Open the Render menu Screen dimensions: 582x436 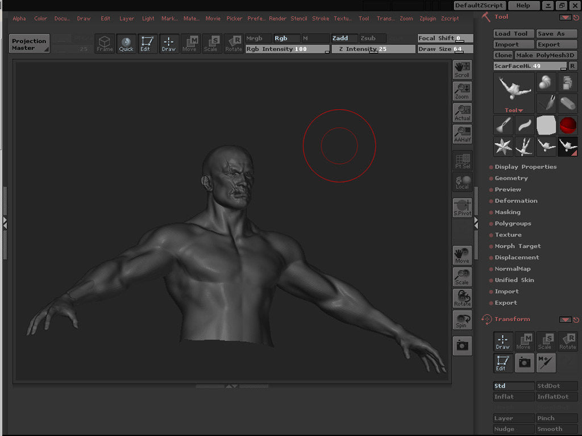[x=277, y=19]
